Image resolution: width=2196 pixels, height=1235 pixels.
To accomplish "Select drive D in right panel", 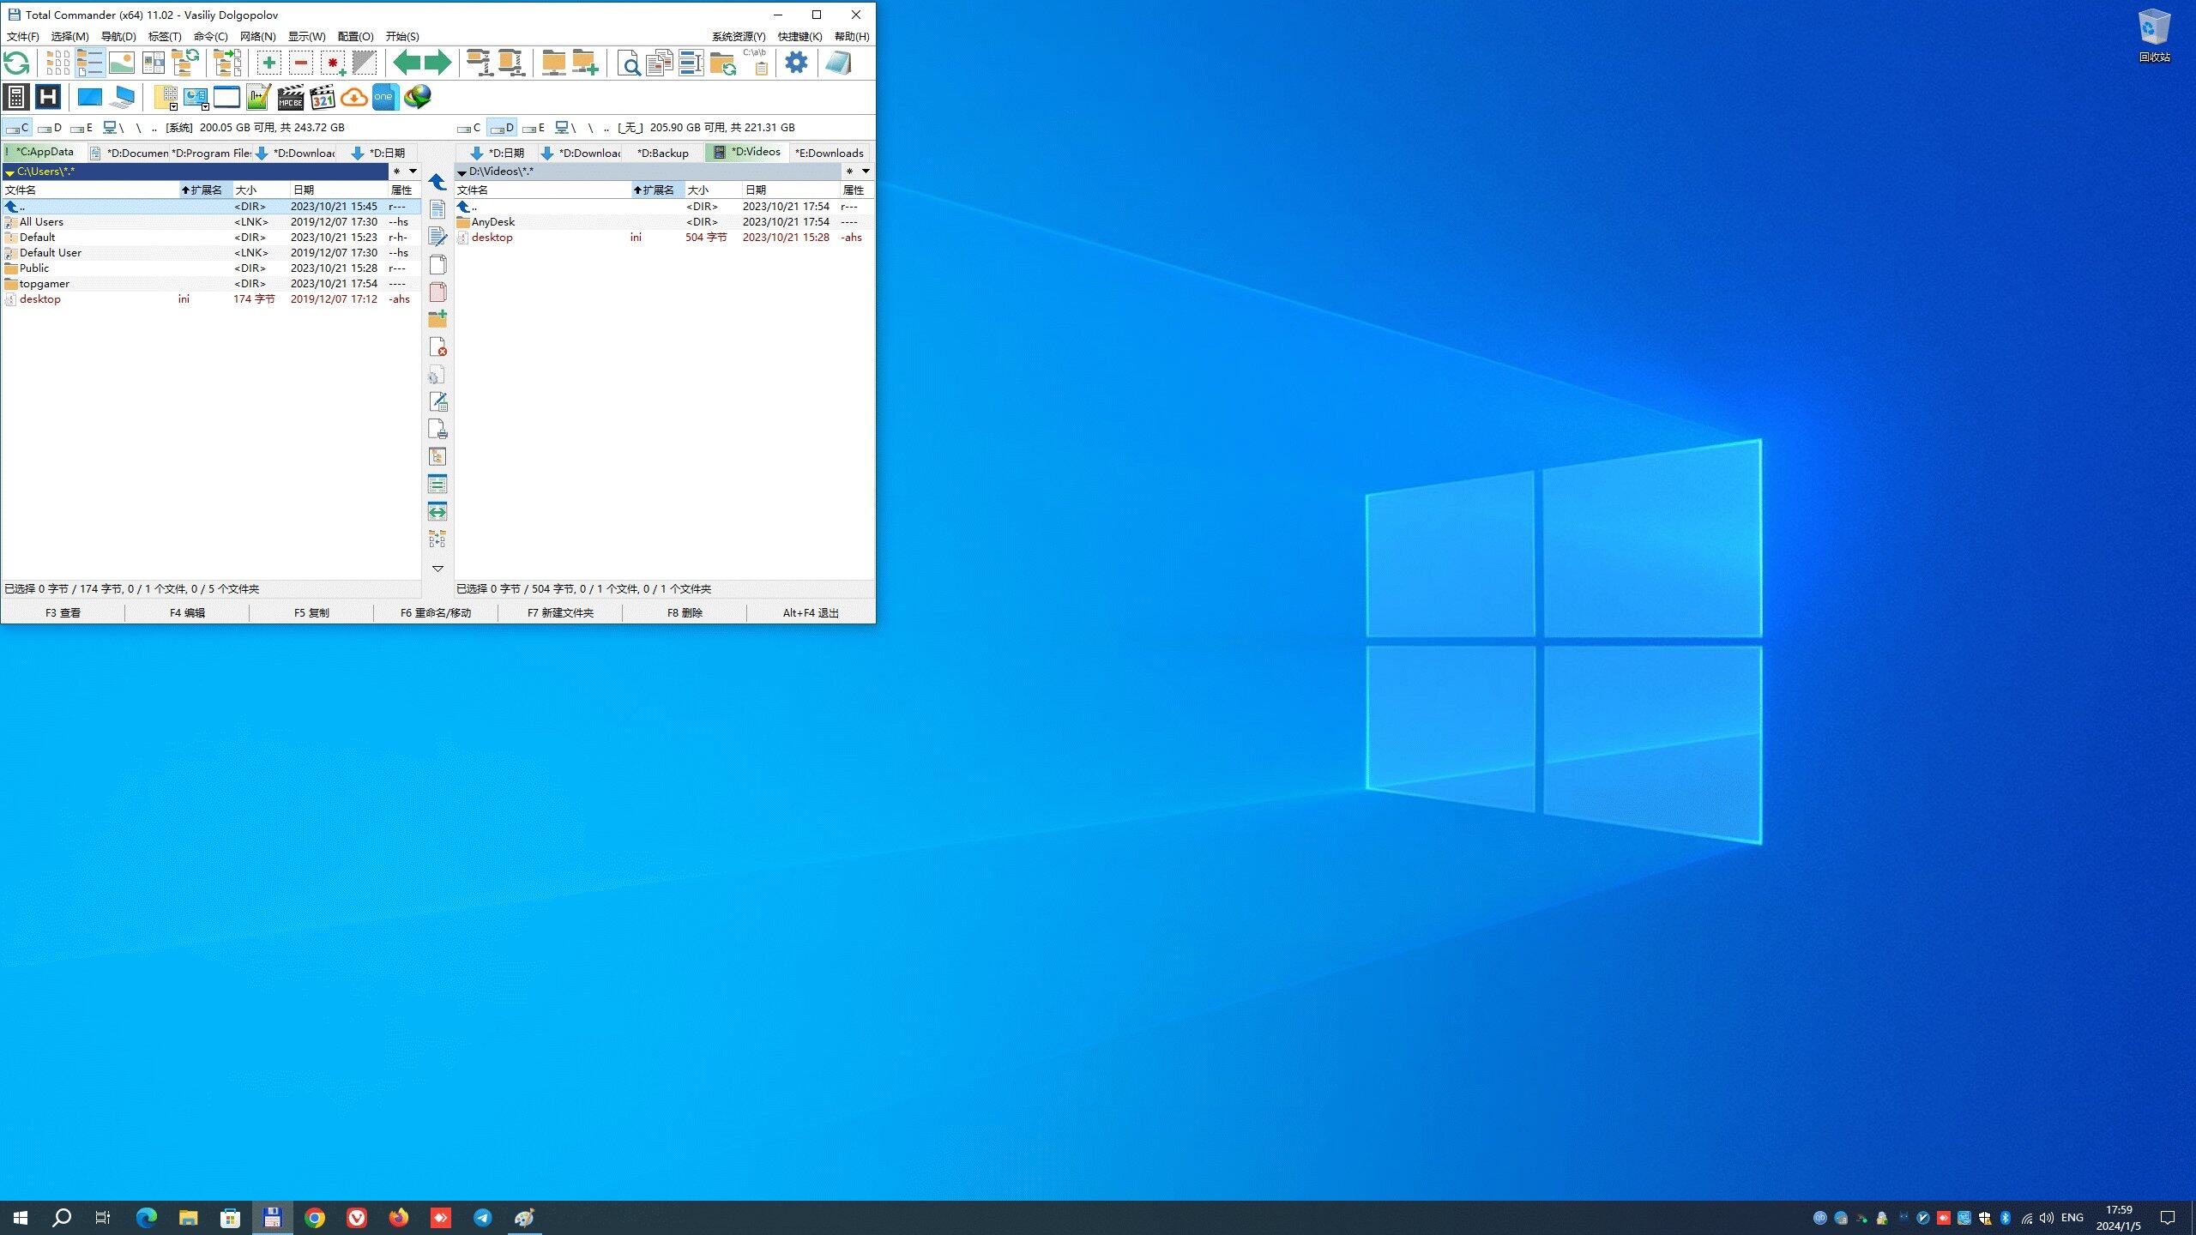I will 502,128.
